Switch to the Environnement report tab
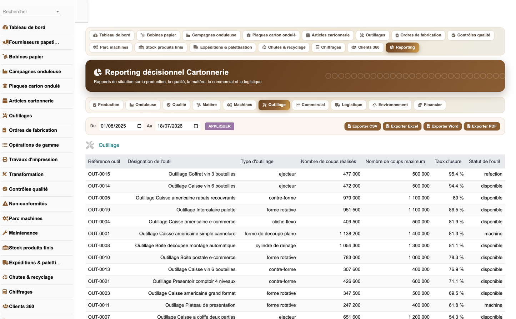 (390, 105)
